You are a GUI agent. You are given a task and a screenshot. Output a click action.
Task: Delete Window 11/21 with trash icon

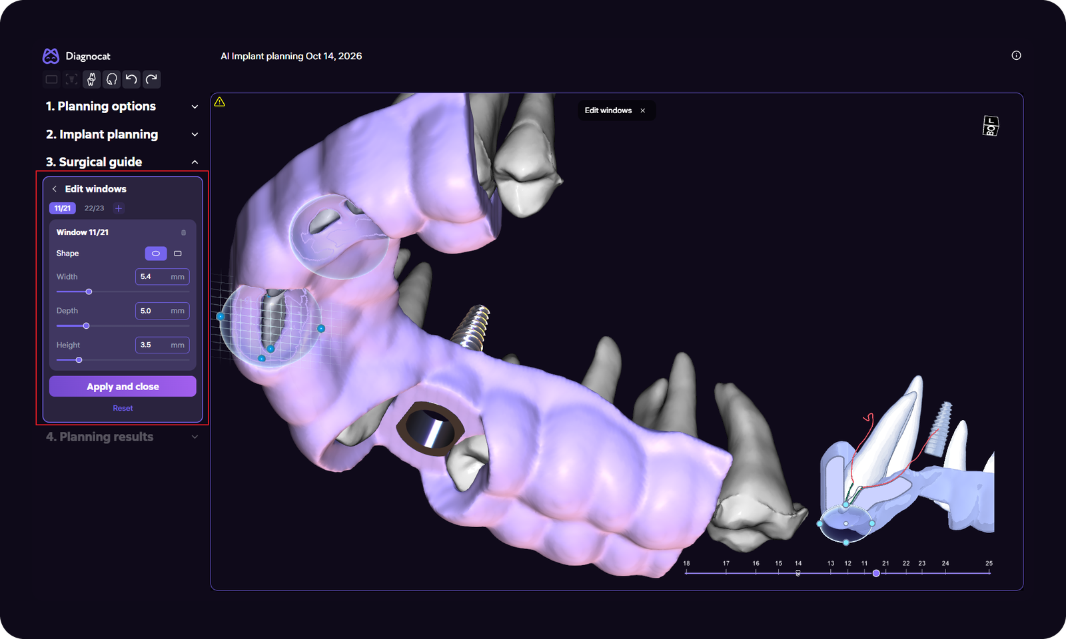183,232
